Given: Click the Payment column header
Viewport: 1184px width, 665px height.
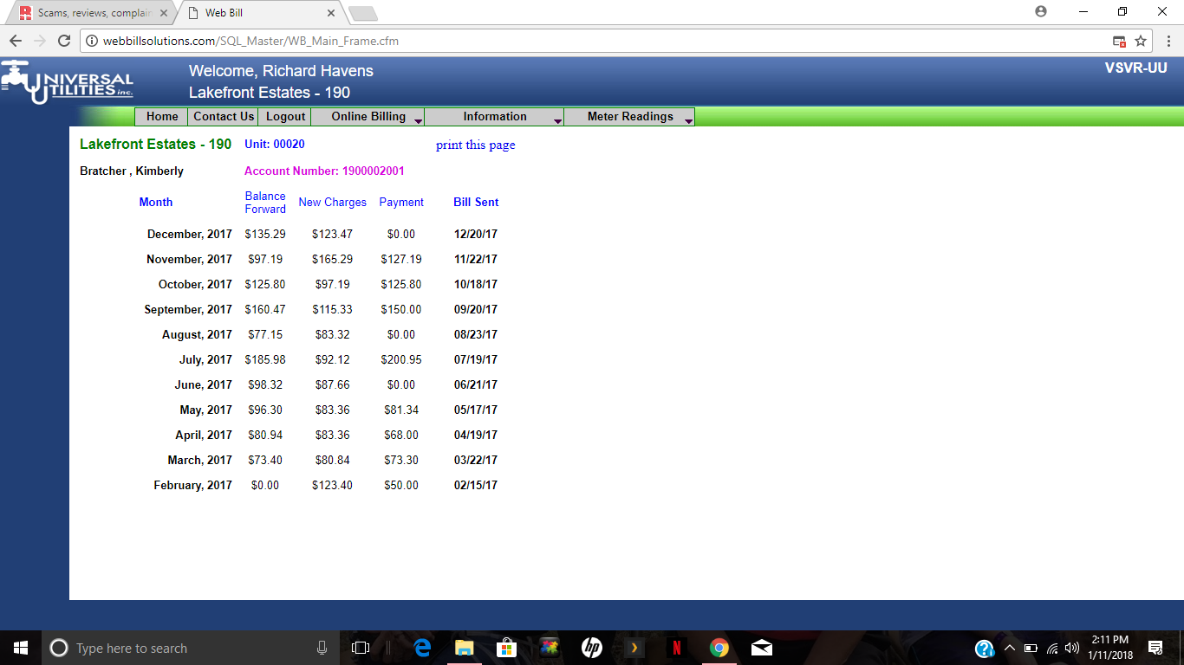Looking at the screenshot, I should (401, 202).
